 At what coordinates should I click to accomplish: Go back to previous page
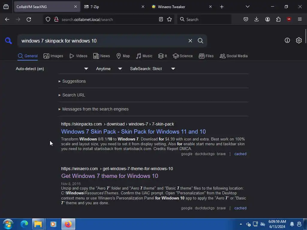[x=7, y=19]
